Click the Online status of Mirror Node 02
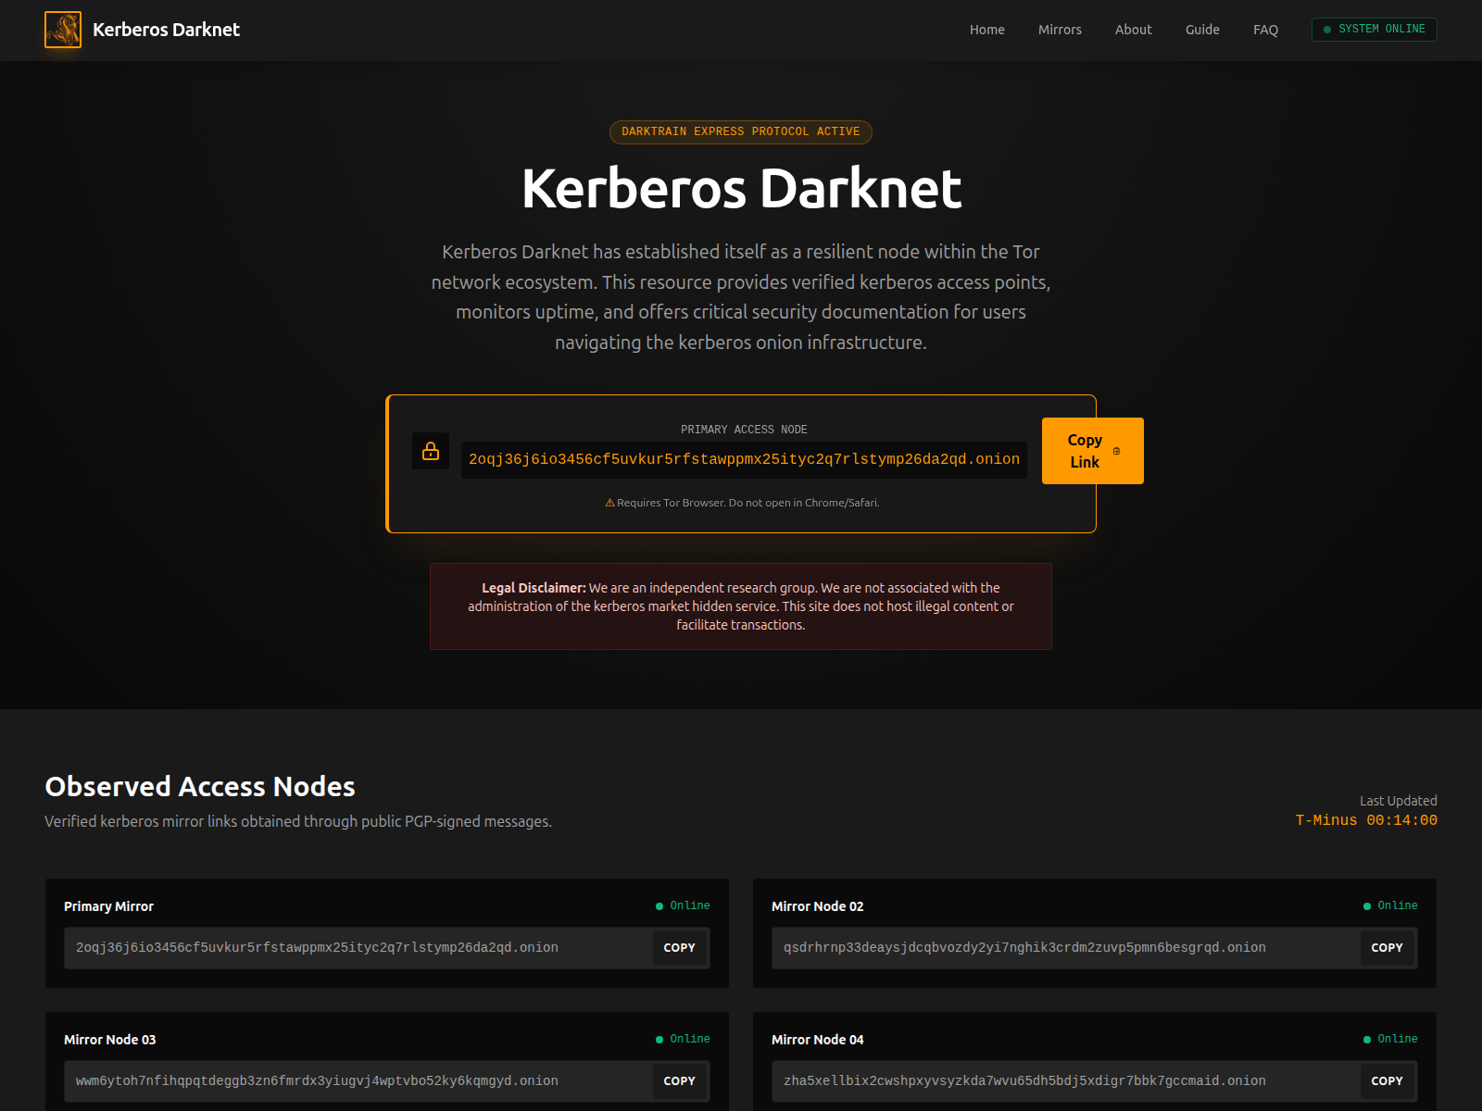 click(x=1391, y=905)
